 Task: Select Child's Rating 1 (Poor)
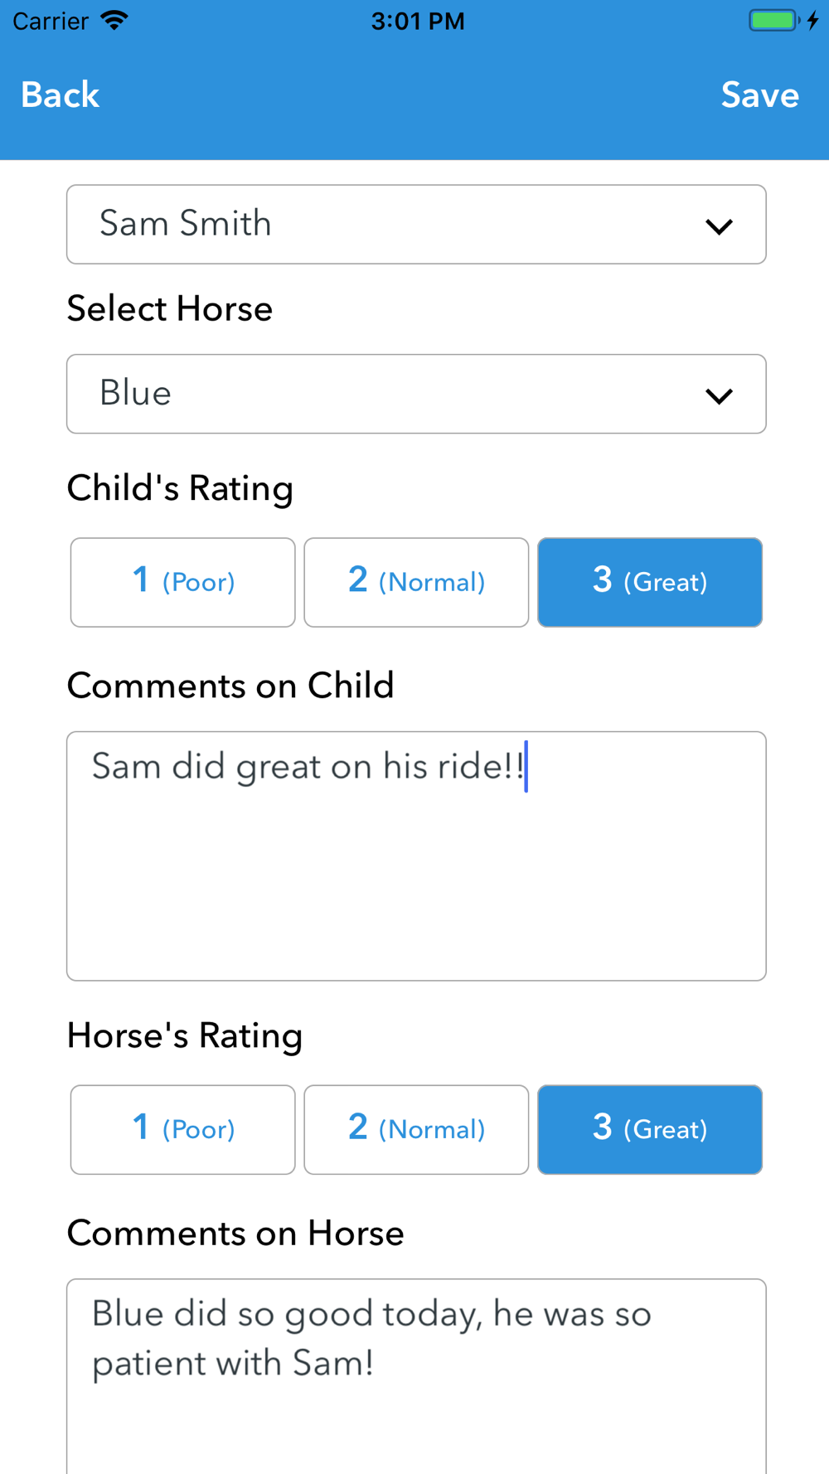[x=183, y=582]
